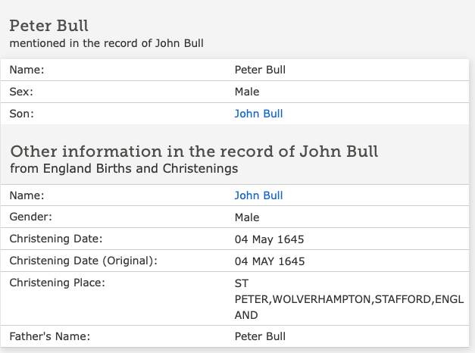
Task: Select Peter Bull value beside Father's Name
Action: [x=260, y=336]
